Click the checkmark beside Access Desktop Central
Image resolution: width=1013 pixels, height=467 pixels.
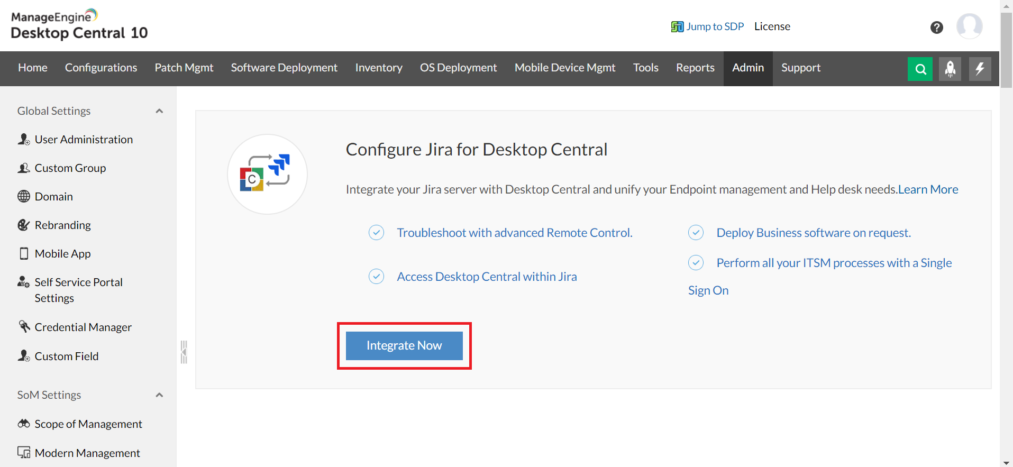376,276
